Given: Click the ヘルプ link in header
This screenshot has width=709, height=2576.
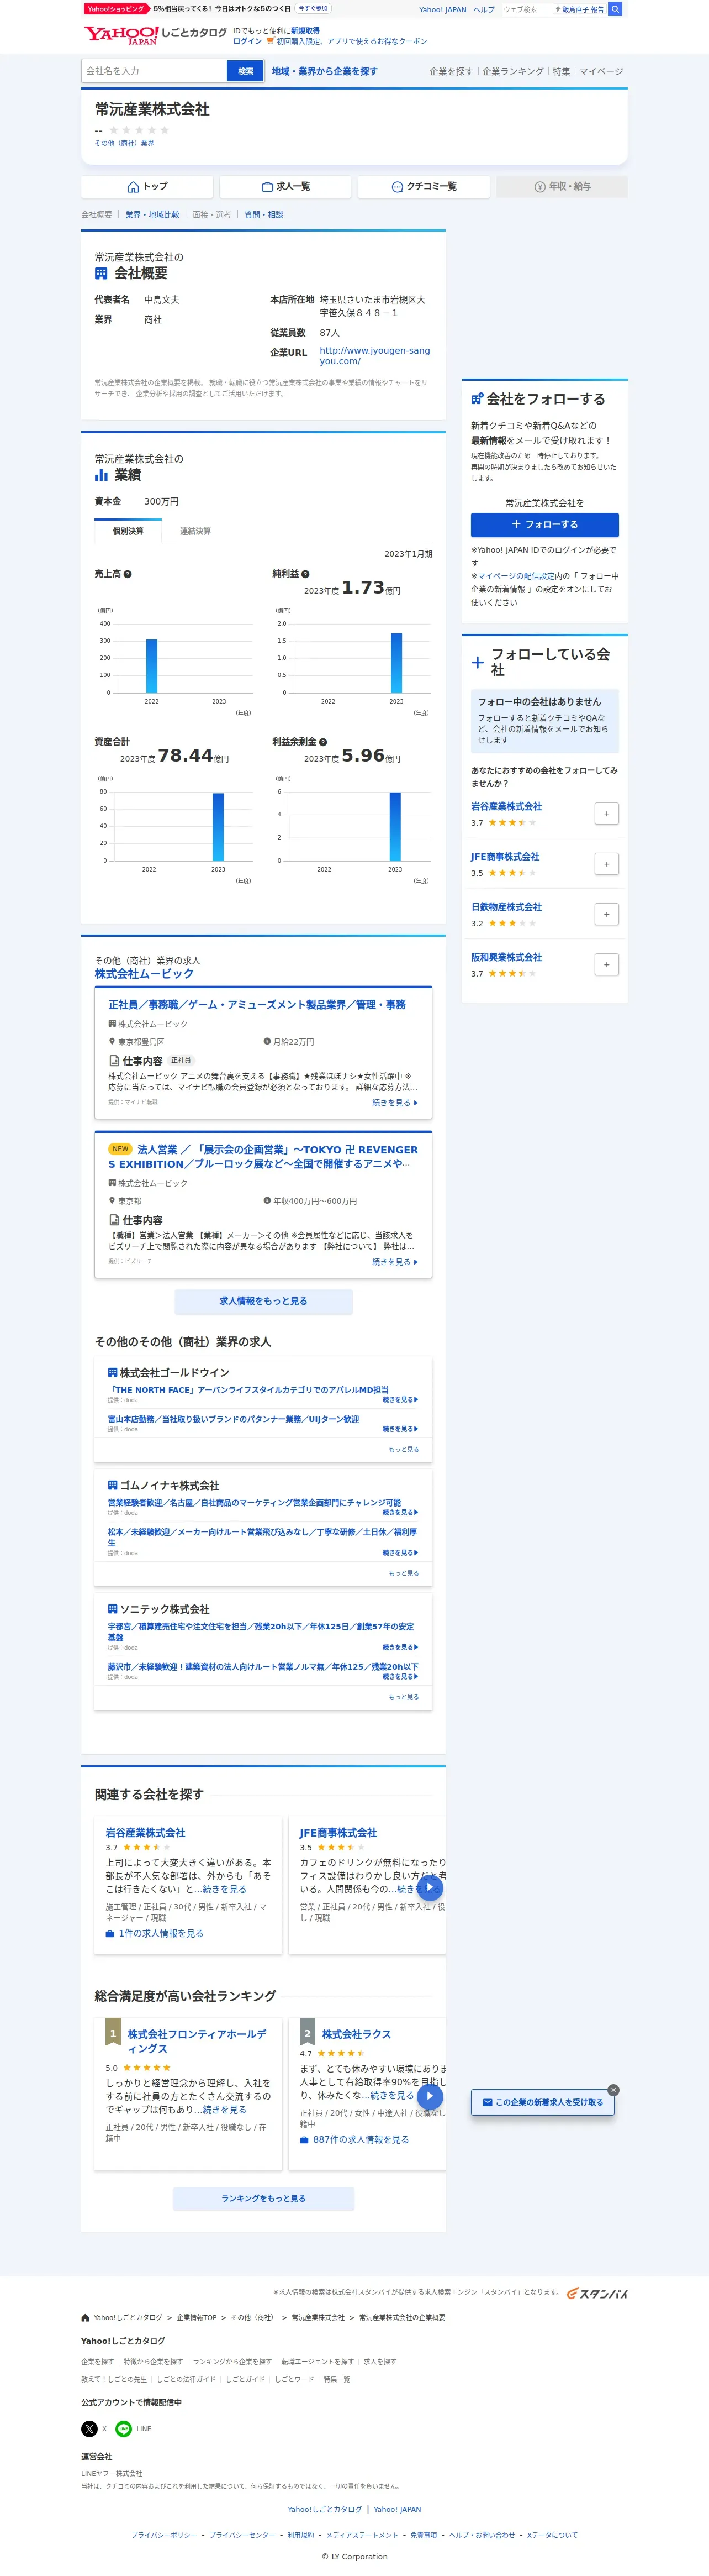Looking at the screenshot, I should [x=483, y=9].
